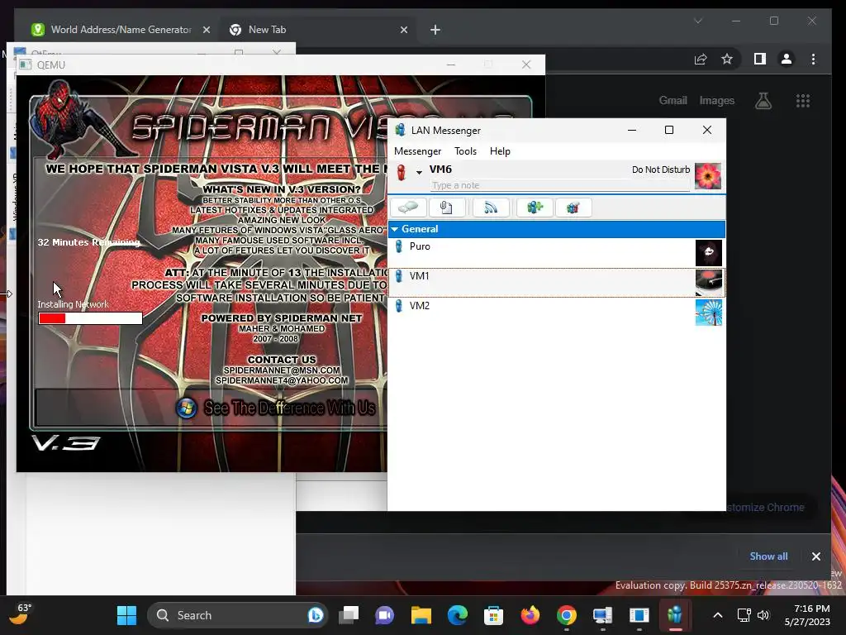Click the Type a note field
This screenshot has width=846, height=635.
click(560, 185)
